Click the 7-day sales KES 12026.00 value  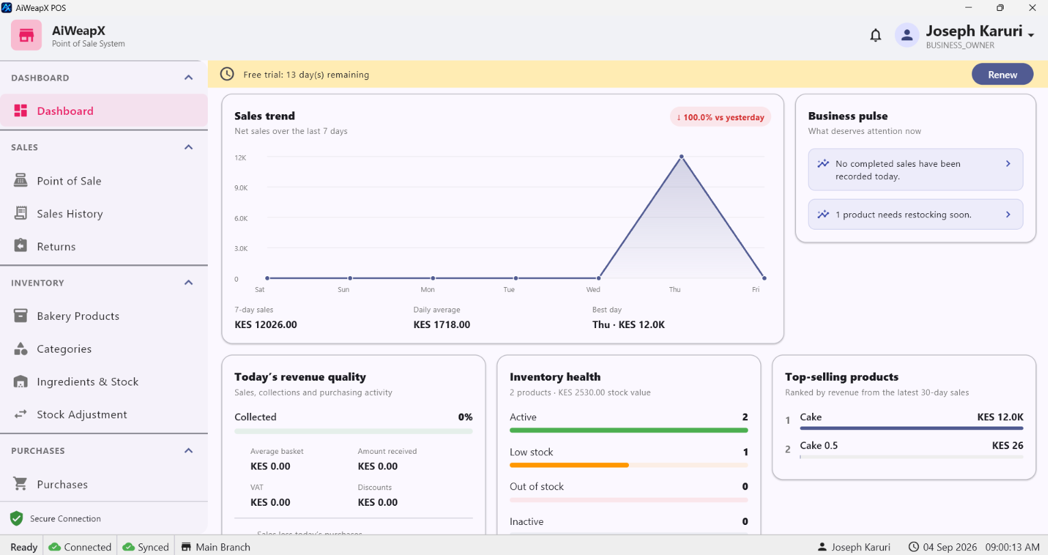tap(266, 325)
